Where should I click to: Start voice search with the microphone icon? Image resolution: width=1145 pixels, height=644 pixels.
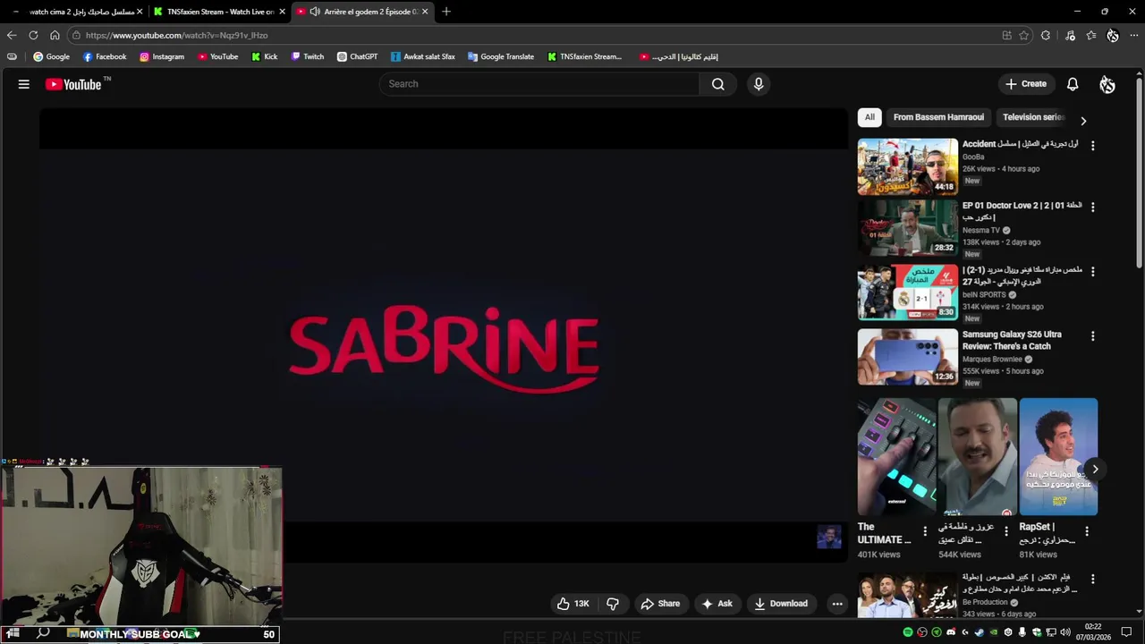(x=759, y=84)
